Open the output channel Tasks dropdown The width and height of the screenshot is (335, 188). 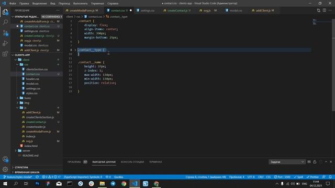tap(287, 162)
